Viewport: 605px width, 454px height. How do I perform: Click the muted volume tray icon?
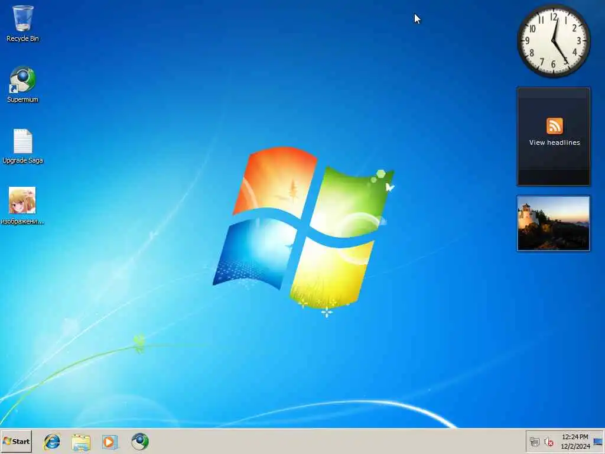tap(549, 442)
